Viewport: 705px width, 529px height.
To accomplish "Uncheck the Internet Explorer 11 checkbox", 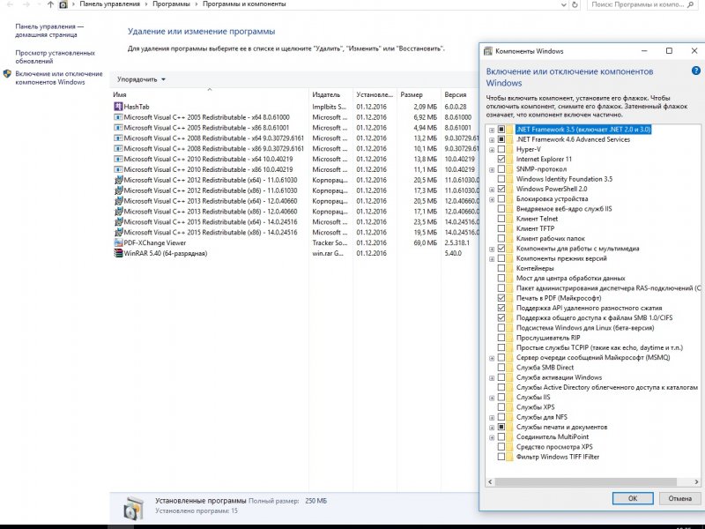I will (501, 160).
